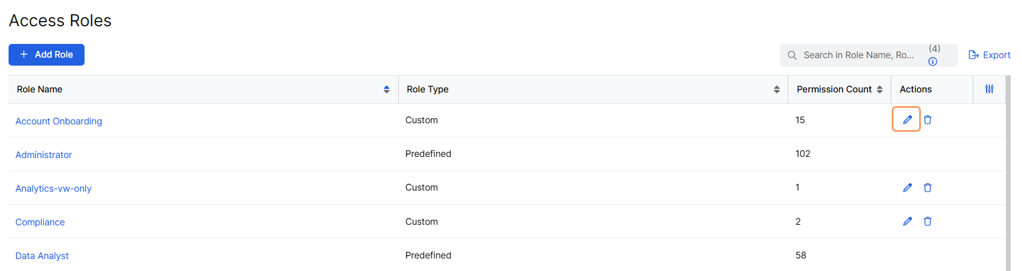Sort table by Role Name
The width and height of the screenshot is (1022, 271).
387,90
